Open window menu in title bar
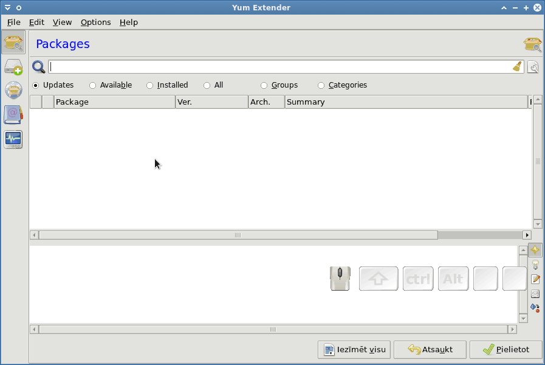 [x=7, y=8]
